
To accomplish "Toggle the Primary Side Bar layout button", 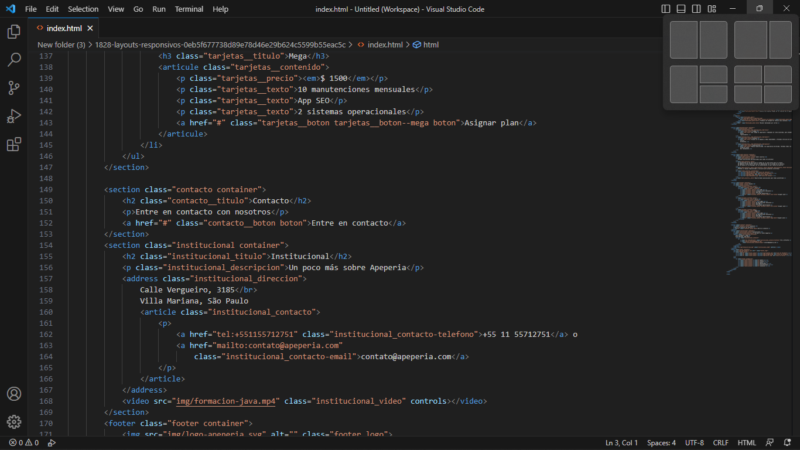I will [666, 9].
